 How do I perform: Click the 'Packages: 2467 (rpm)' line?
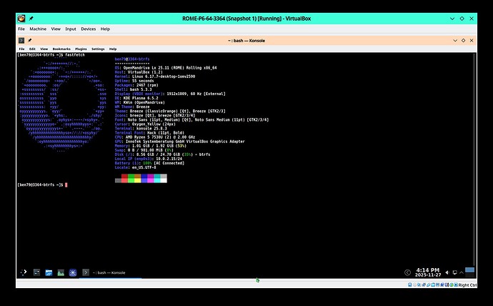click(x=136, y=85)
